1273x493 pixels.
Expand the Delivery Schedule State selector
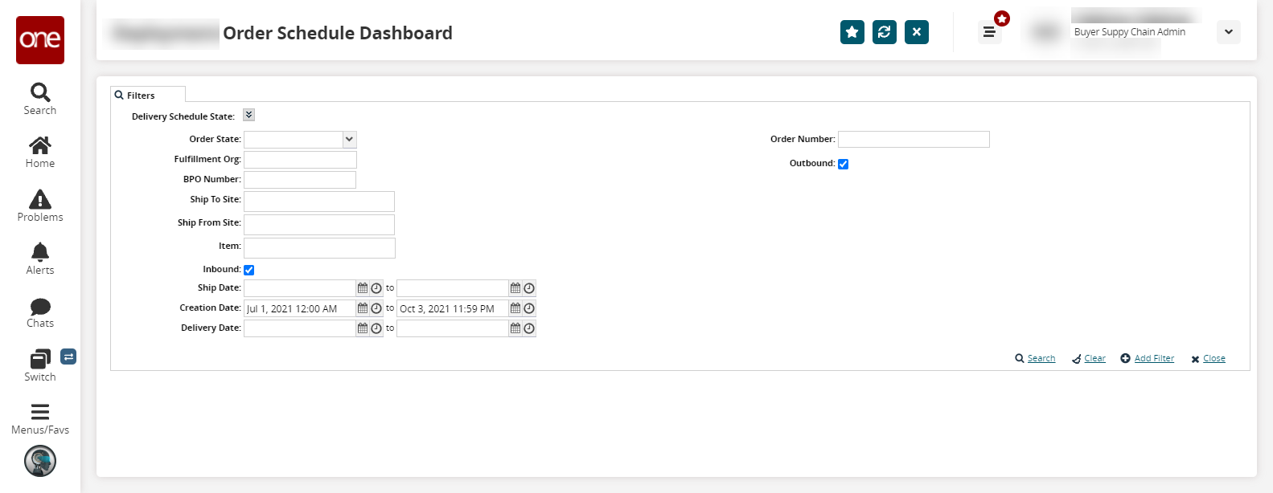[x=249, y=115]
